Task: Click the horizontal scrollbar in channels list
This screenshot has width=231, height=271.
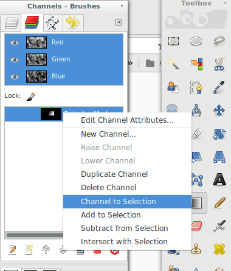Action: [x=35, y=235]
